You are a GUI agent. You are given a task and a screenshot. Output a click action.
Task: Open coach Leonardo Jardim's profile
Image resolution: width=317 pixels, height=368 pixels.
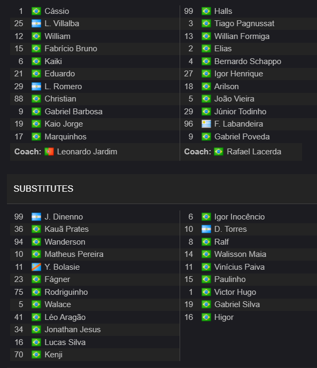(87, 152)
